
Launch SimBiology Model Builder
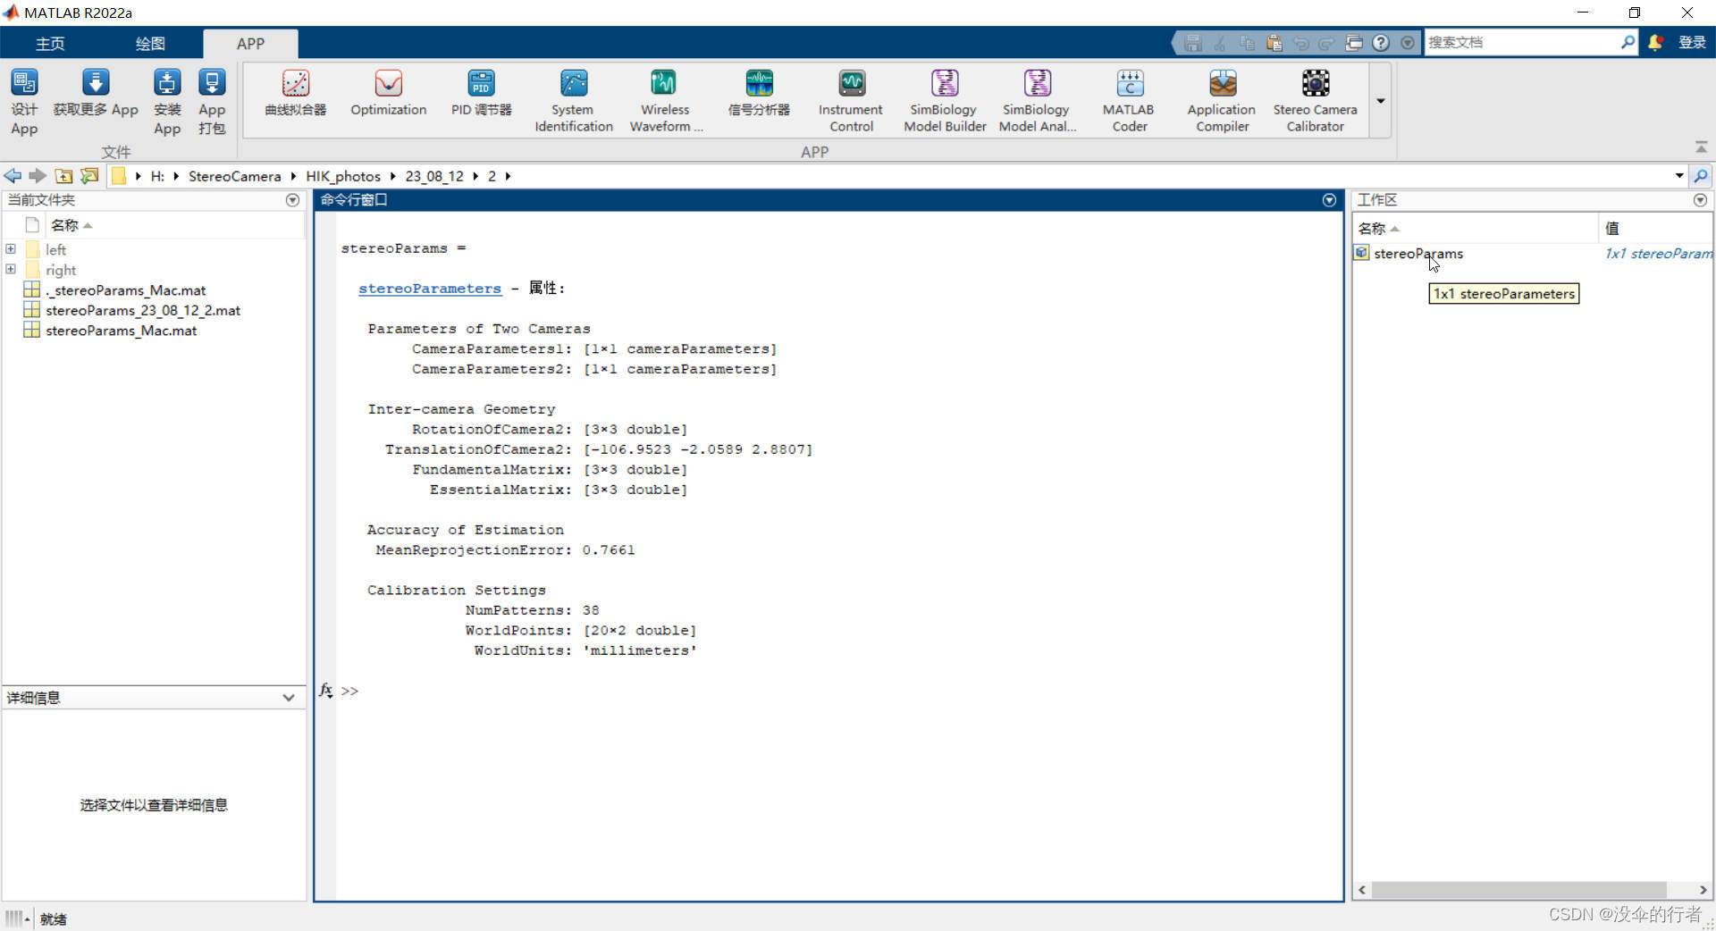pyautogui.click(x=945, y=101)
